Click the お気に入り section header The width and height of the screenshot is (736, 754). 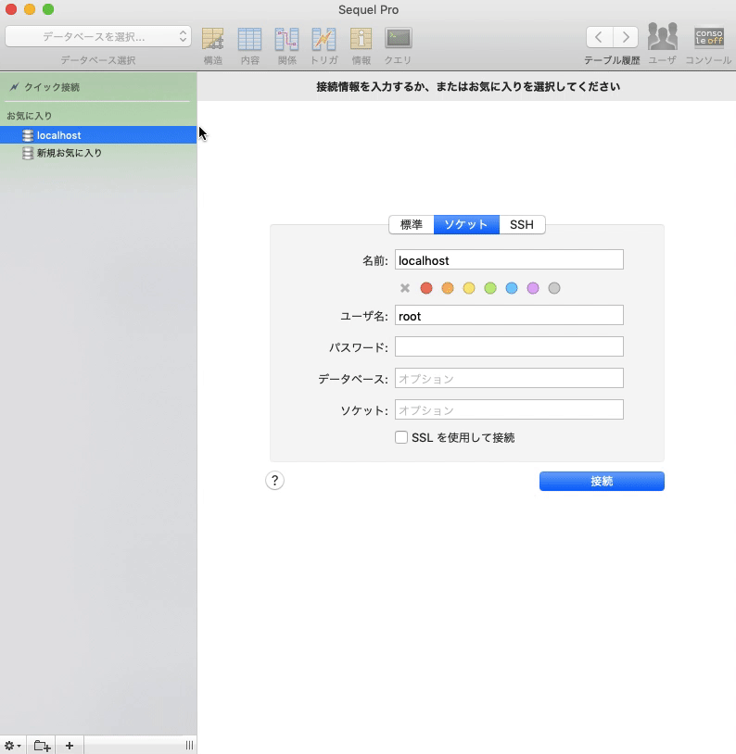coord(30,116)
